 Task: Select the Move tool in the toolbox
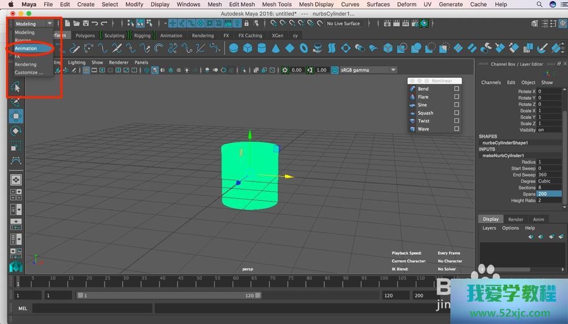pyautogui.click(x=16, y=116)
